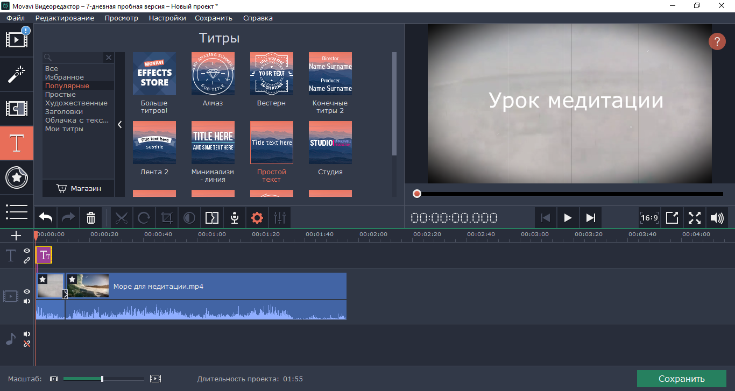
Task: Click the timeline zoom Масштаб slider
Action: click(x=102, y=379)
